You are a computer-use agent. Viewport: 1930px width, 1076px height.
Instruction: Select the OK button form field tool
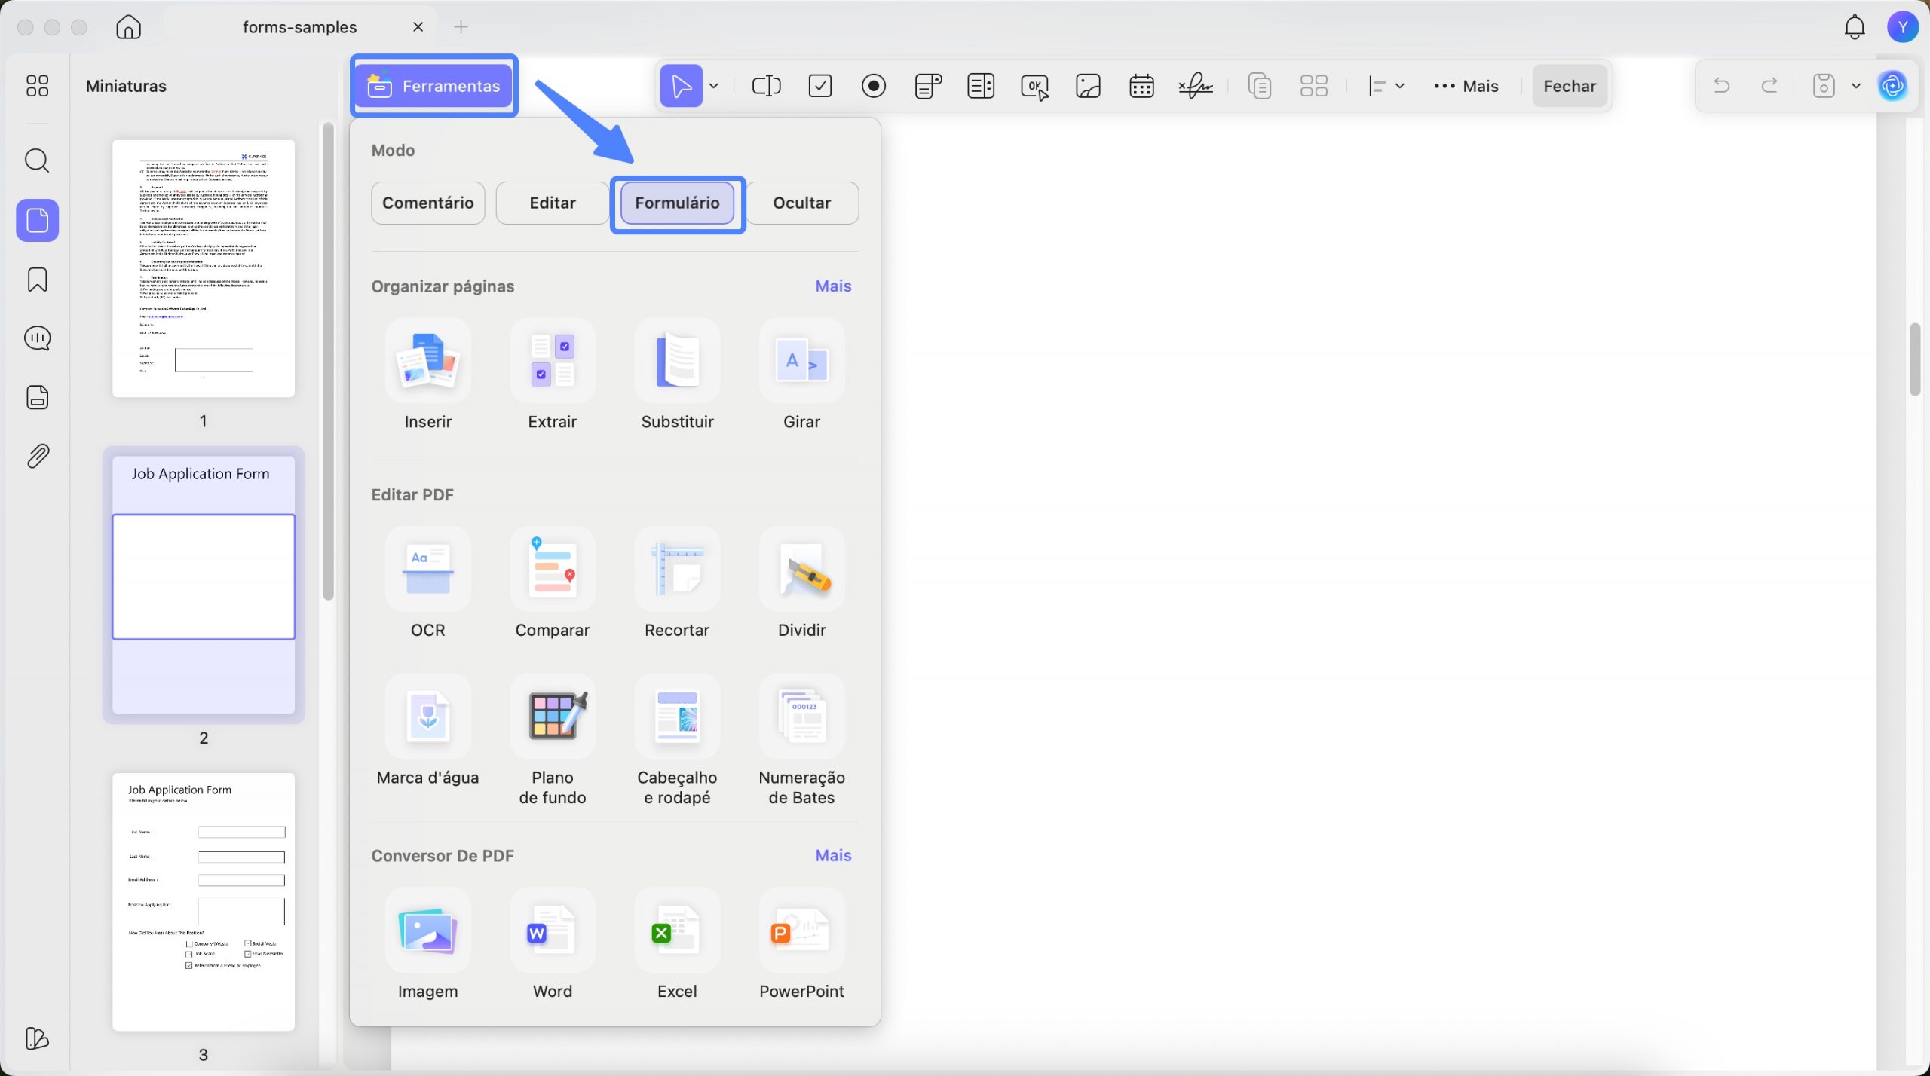[1034, 87]
